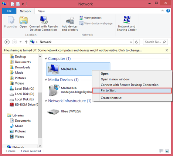Click navigation pane scroll up arrow

[40, 56]
